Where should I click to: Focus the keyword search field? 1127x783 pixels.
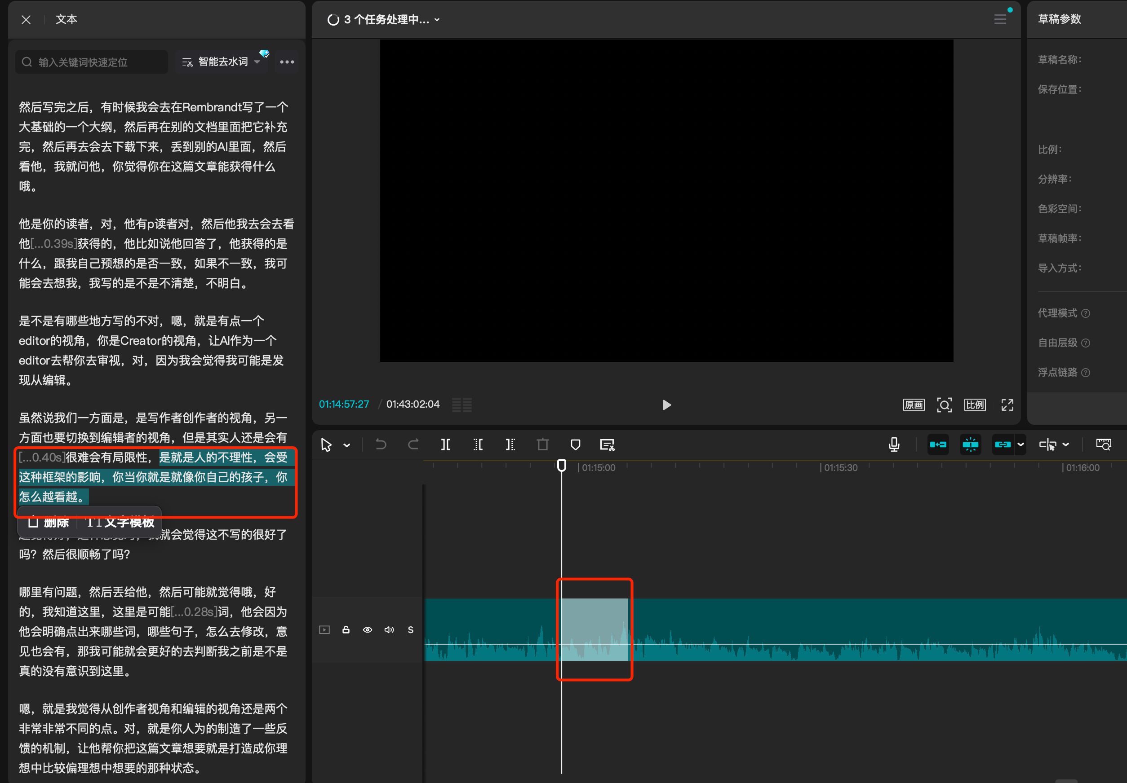tap(92, 62)
